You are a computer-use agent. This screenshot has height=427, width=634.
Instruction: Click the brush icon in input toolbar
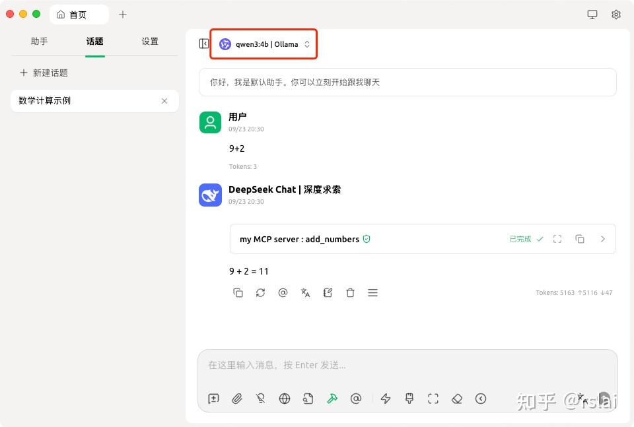(x=409, y=399)
